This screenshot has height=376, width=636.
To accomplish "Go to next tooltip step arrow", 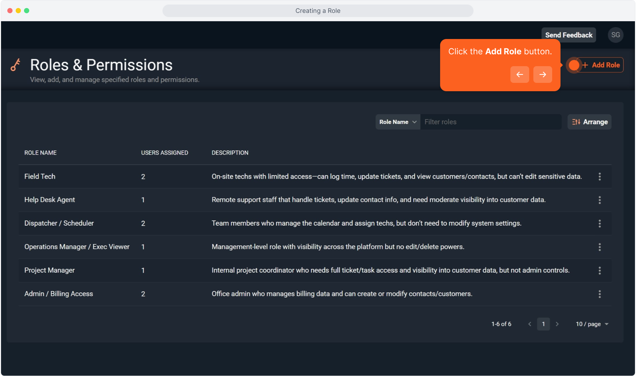I will coord(542,75).
